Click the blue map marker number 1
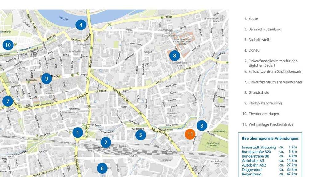The width and height of the screenshot is (315, 177). (78, 132)
